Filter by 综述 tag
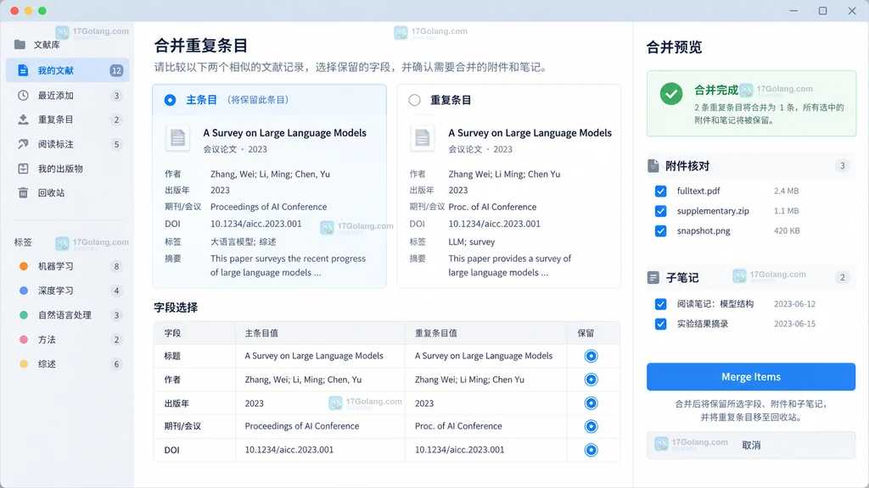This screenshot has height=488, width=869. 68,363
